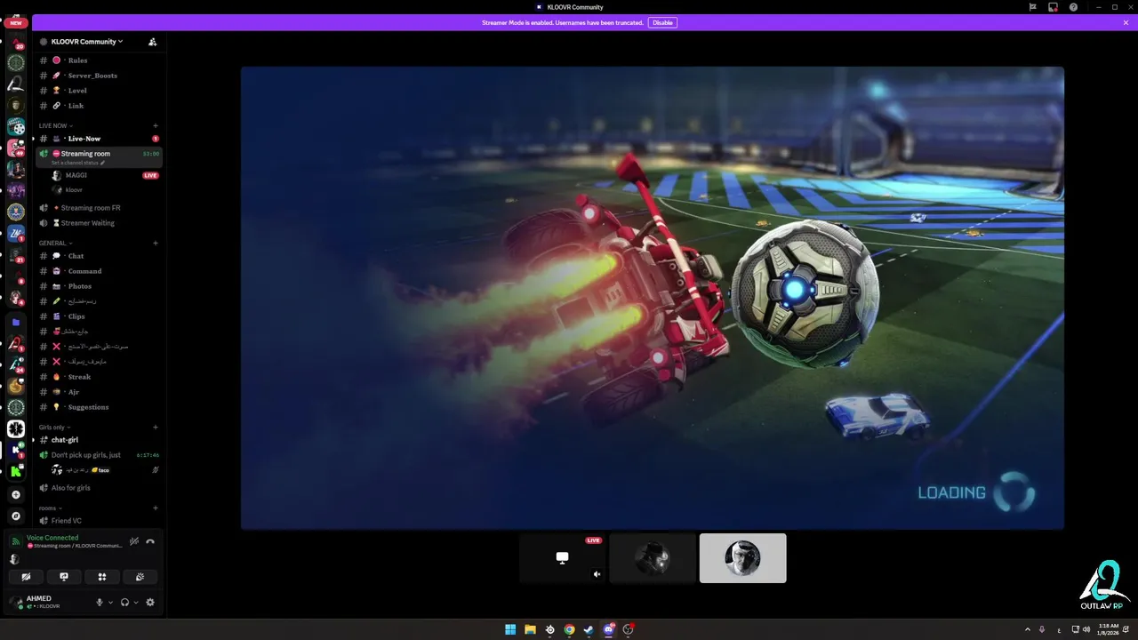
Task: Open User Settings gear
Action: coord(149,602)
